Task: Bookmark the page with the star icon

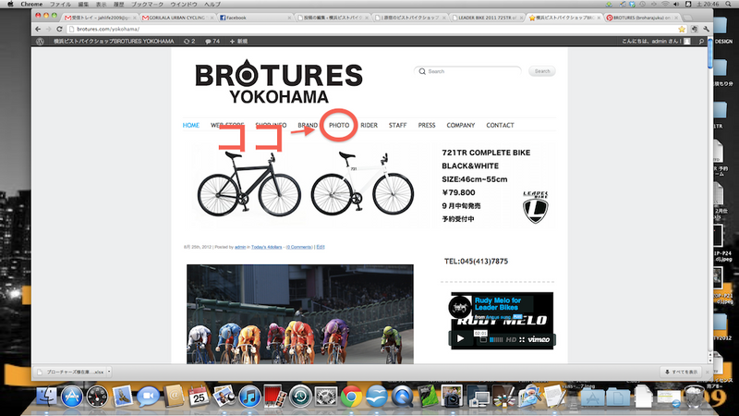Action: (682, 30)
